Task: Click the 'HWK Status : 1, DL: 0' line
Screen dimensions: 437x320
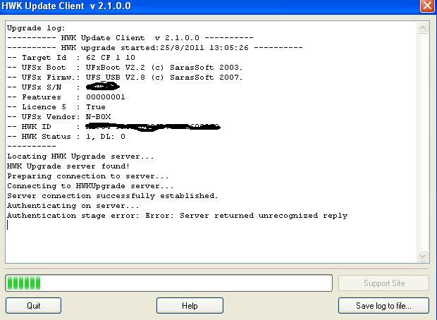Action: point(66,137)
